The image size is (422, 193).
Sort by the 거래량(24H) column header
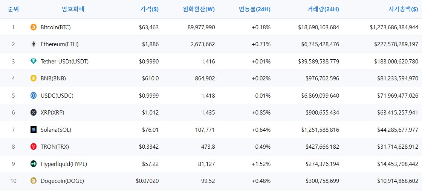click(x=323, y=9)
